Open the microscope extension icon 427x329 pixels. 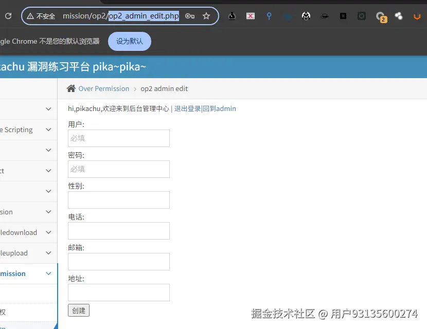point(232,16)
